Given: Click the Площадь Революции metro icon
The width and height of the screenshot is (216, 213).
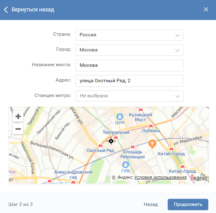Looking at the screenshot, I should coord(133,147).
